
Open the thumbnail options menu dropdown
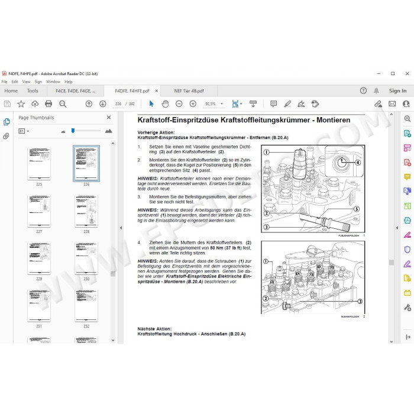point(24,131)
